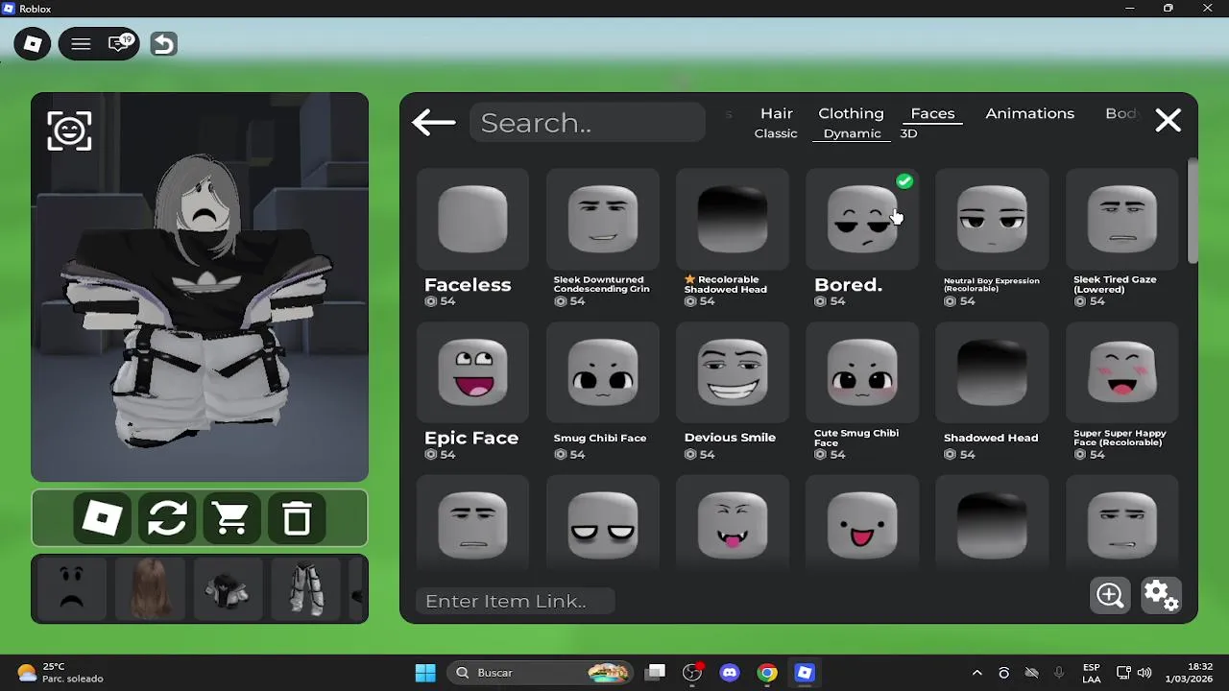Select Recolorable Shadowed Head item
The height and width of the screenshot is (691, 1229).
pos(732,221)
